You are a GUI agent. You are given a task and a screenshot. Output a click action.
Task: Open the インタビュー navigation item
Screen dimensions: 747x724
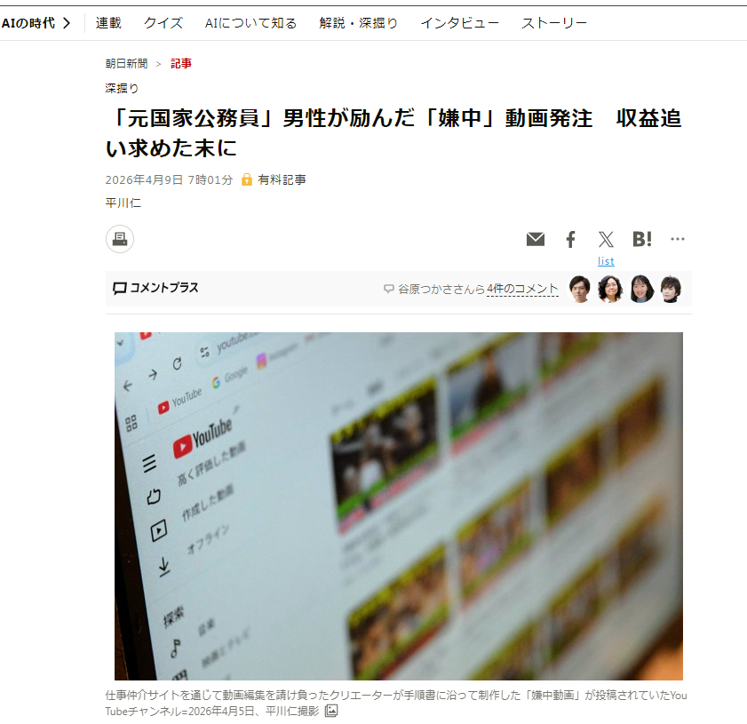[460, 22]
